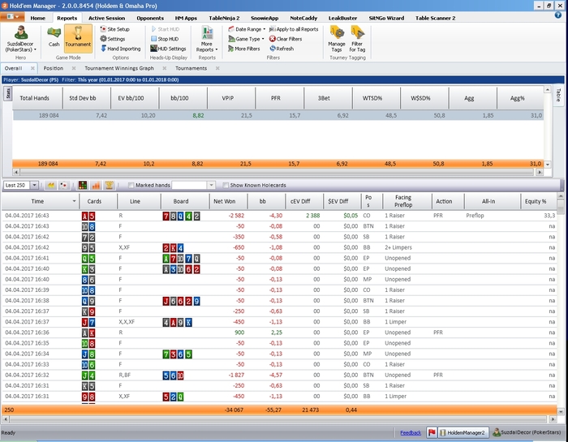
Task: Click the colored grid icon in hands toolbar
Action: pyautogui.click(x=83, y=186)
